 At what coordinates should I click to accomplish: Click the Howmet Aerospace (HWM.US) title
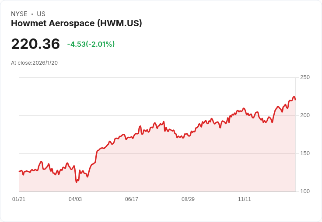(77, 24)
